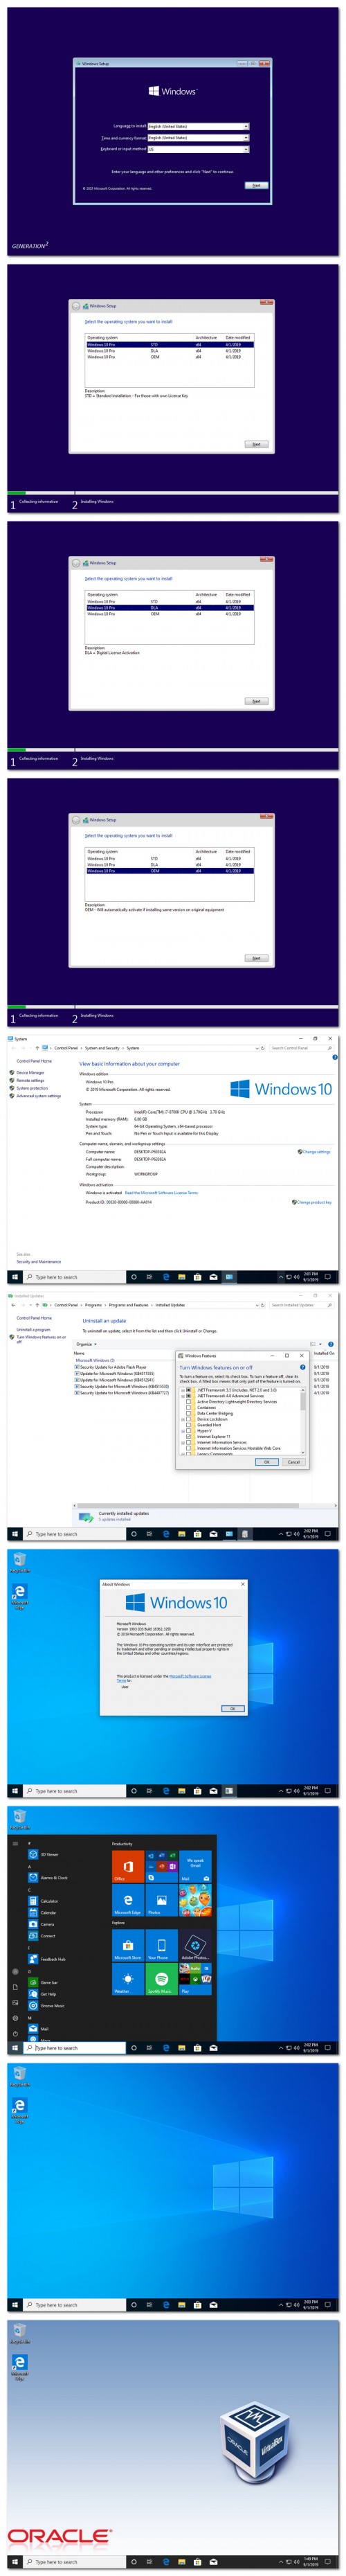Open the Weather tile
Image resolution: width=346 pixels, height=2576 pixels.
(127, 1980)
